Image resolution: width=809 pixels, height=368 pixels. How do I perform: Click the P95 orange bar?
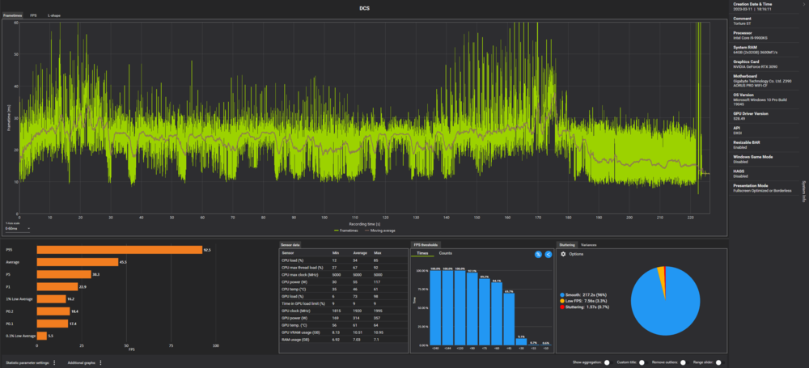coord(119,250)
